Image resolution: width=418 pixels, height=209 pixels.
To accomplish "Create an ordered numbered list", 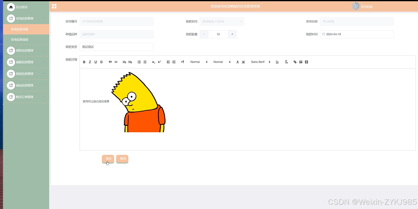I will (x=139, y=62).
